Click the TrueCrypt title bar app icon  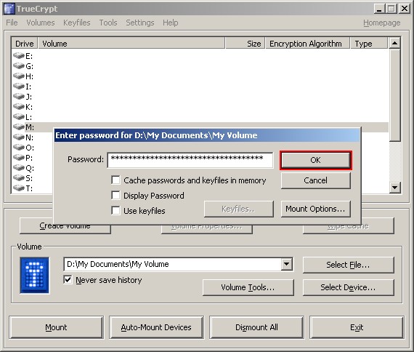[x=9, y=9]
